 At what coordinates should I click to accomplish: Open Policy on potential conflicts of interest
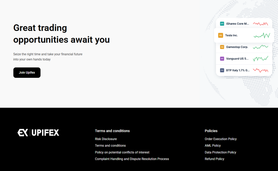[122, 153]
